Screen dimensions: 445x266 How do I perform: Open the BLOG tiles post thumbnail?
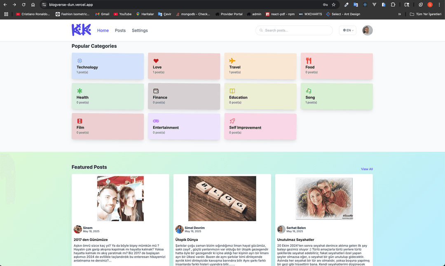(222, 199)
